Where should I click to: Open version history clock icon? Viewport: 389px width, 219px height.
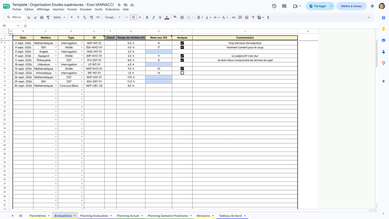point(274,6)
